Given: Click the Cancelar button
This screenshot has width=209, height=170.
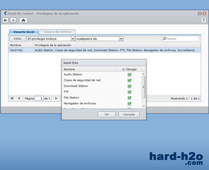Looking at the screenshot, I should [x=129, y=114].
